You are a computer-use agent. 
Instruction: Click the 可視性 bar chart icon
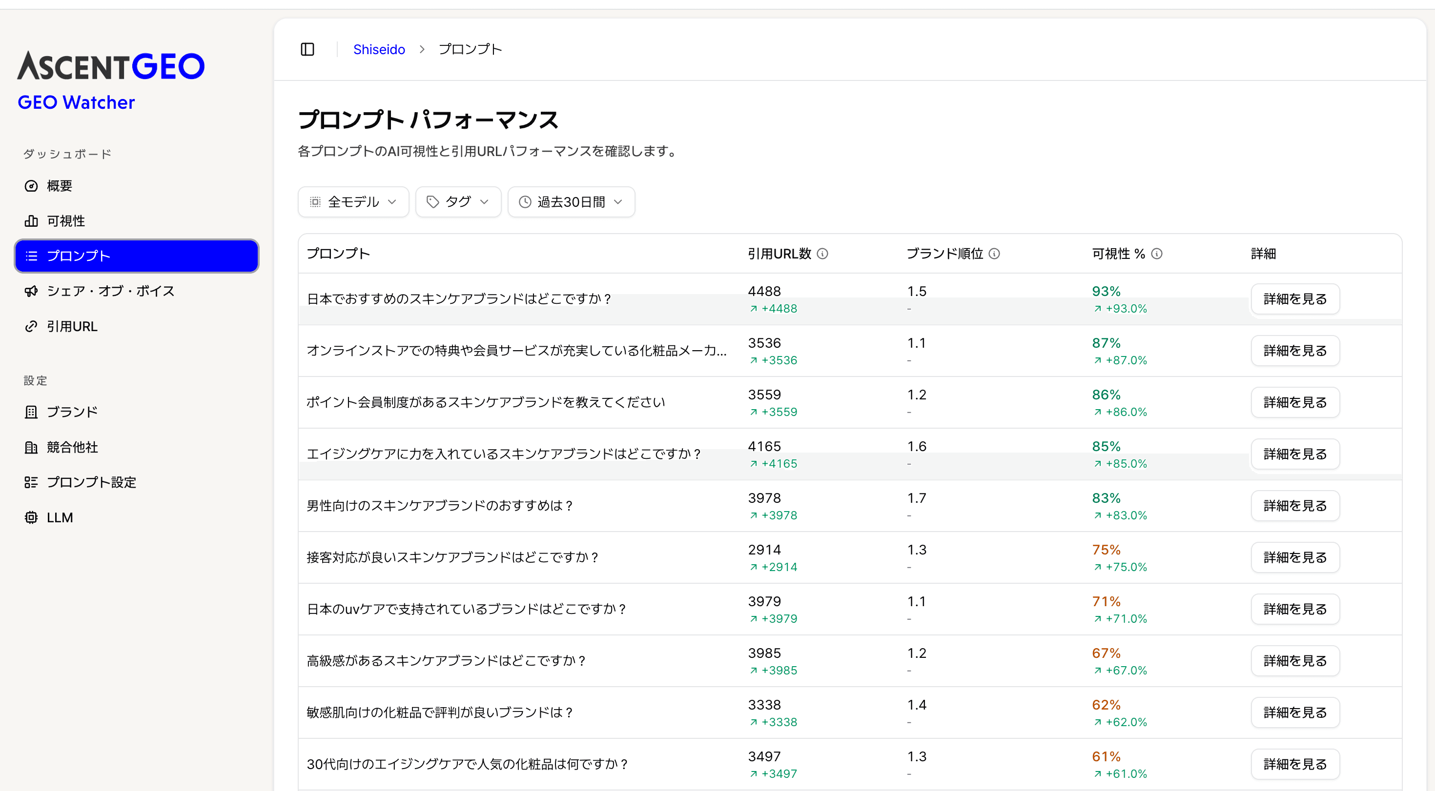tap(31, 221)
